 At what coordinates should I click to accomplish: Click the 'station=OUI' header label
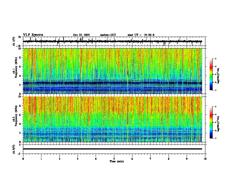[x=108, y=35]
